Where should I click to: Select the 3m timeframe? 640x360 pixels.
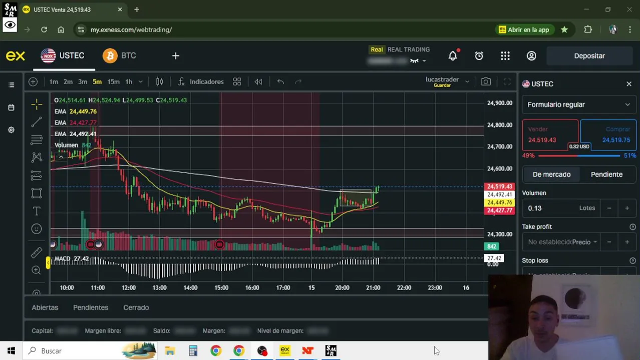(83, 81)
